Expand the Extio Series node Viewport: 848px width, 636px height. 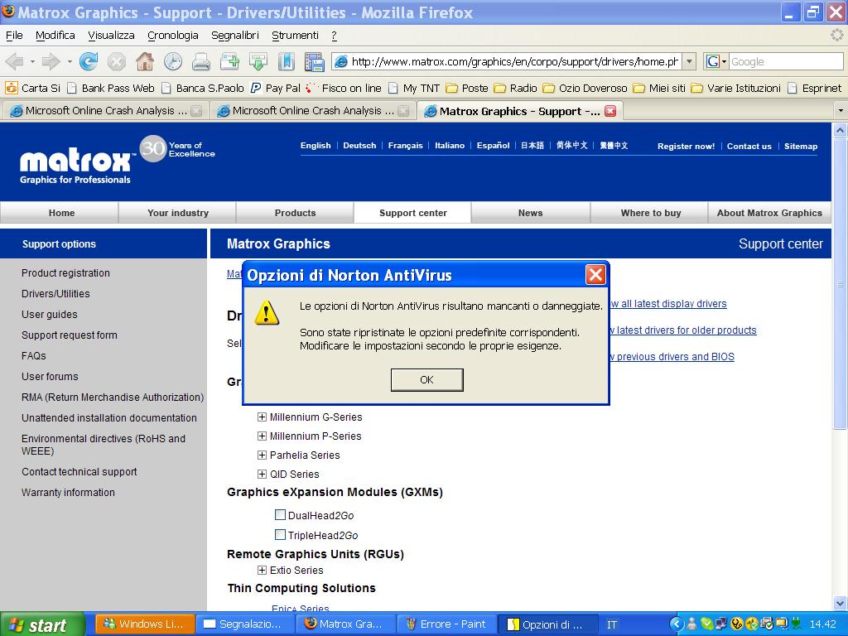point(262,570)
